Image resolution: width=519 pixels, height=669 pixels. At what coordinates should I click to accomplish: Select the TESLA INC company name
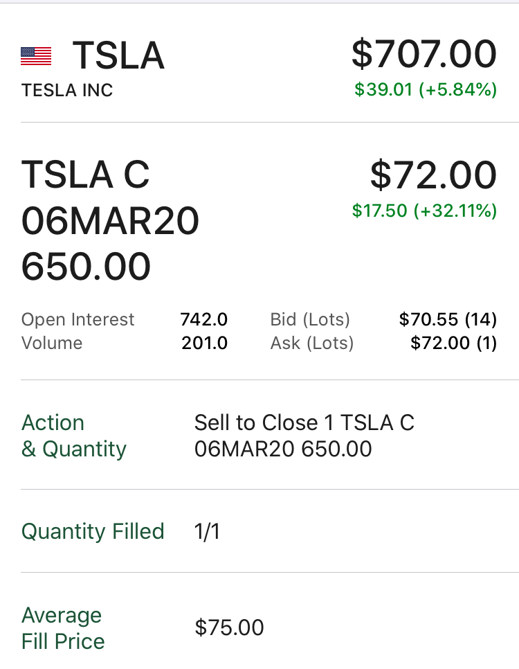point(67,91)
